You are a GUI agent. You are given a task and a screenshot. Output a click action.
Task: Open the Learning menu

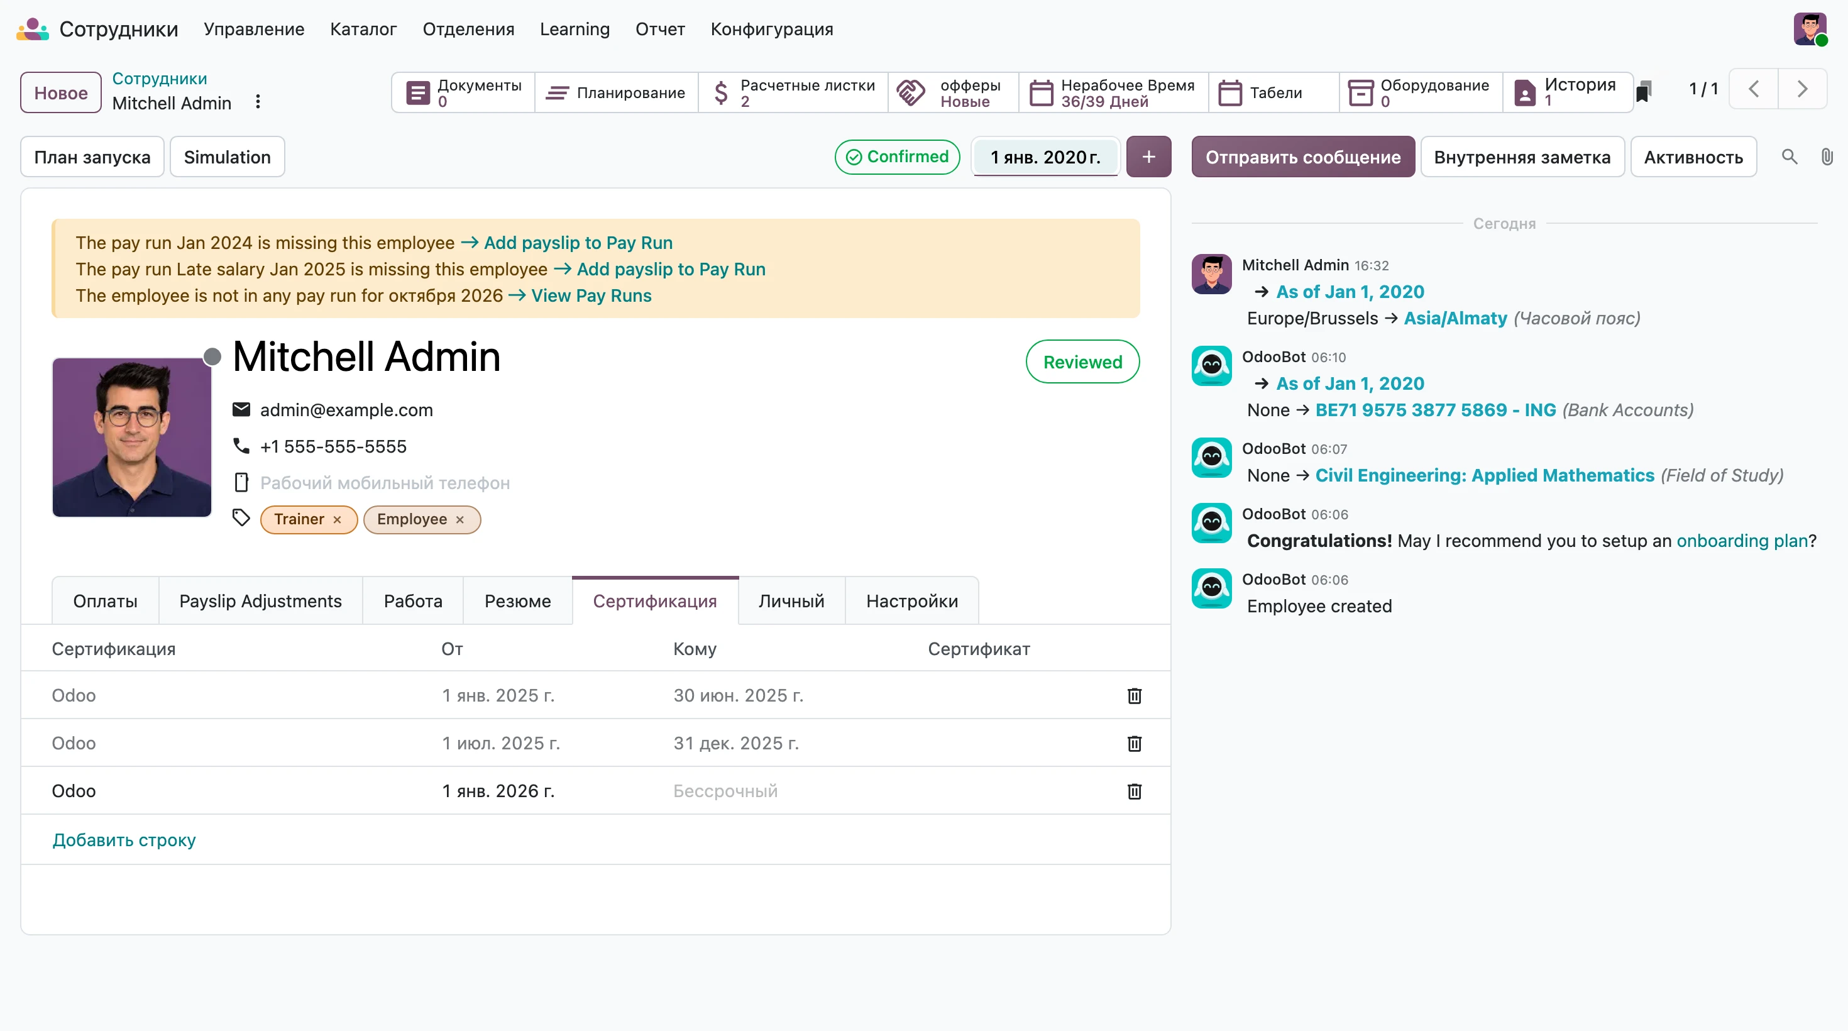point(575,29)
